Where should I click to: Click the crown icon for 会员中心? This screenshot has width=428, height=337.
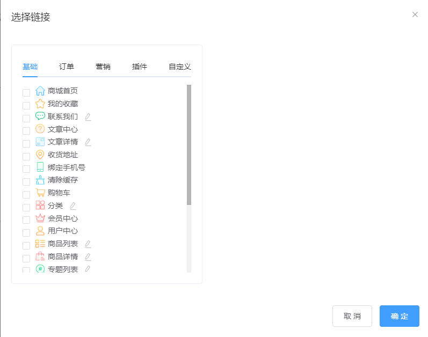[40, 218]
